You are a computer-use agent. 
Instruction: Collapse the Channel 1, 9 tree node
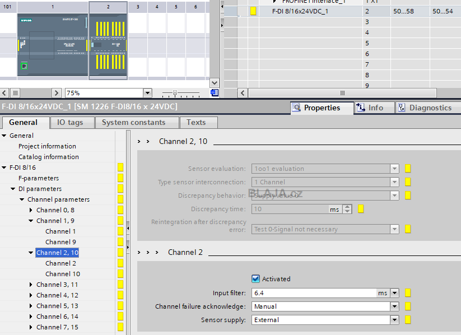click(31, 221)
